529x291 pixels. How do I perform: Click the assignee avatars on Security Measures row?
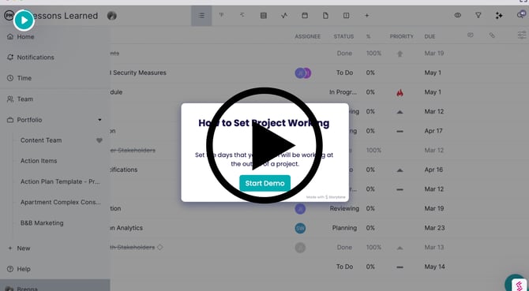click(x=302, y=73)
